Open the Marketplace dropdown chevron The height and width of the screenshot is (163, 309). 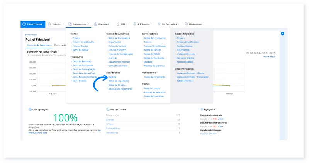pos(204,24)
